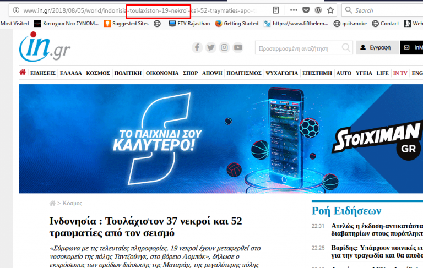Open ΟΙΚΟΝΟΜΙΑ menu item
The image size is (423, 268).
point(162,73)
